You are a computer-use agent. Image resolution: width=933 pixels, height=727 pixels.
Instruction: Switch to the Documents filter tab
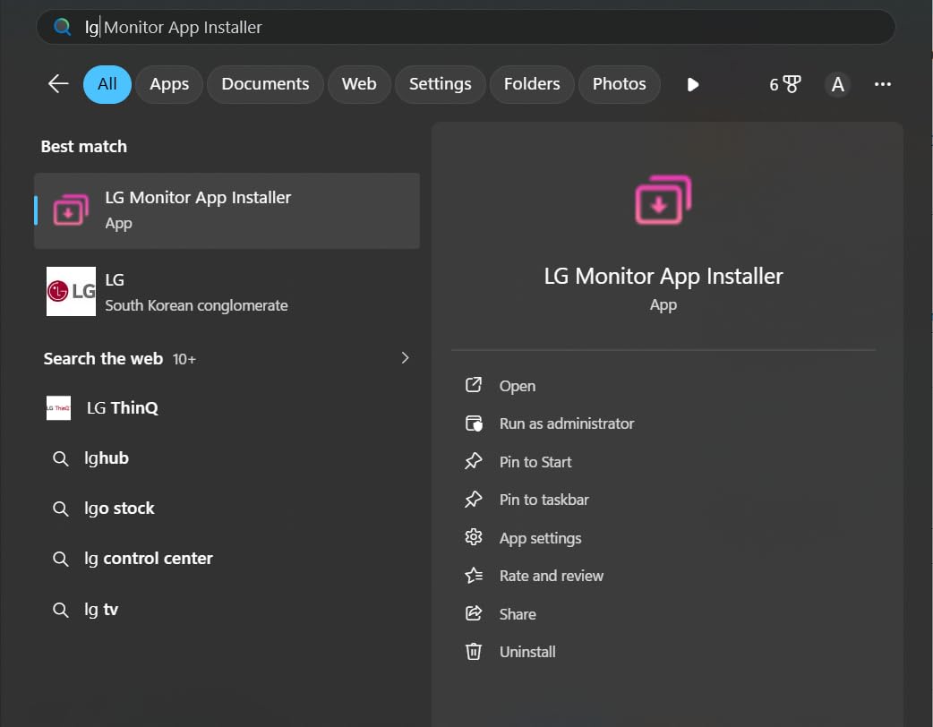[265, 84]
